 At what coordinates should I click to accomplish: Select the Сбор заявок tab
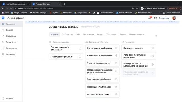111,35
